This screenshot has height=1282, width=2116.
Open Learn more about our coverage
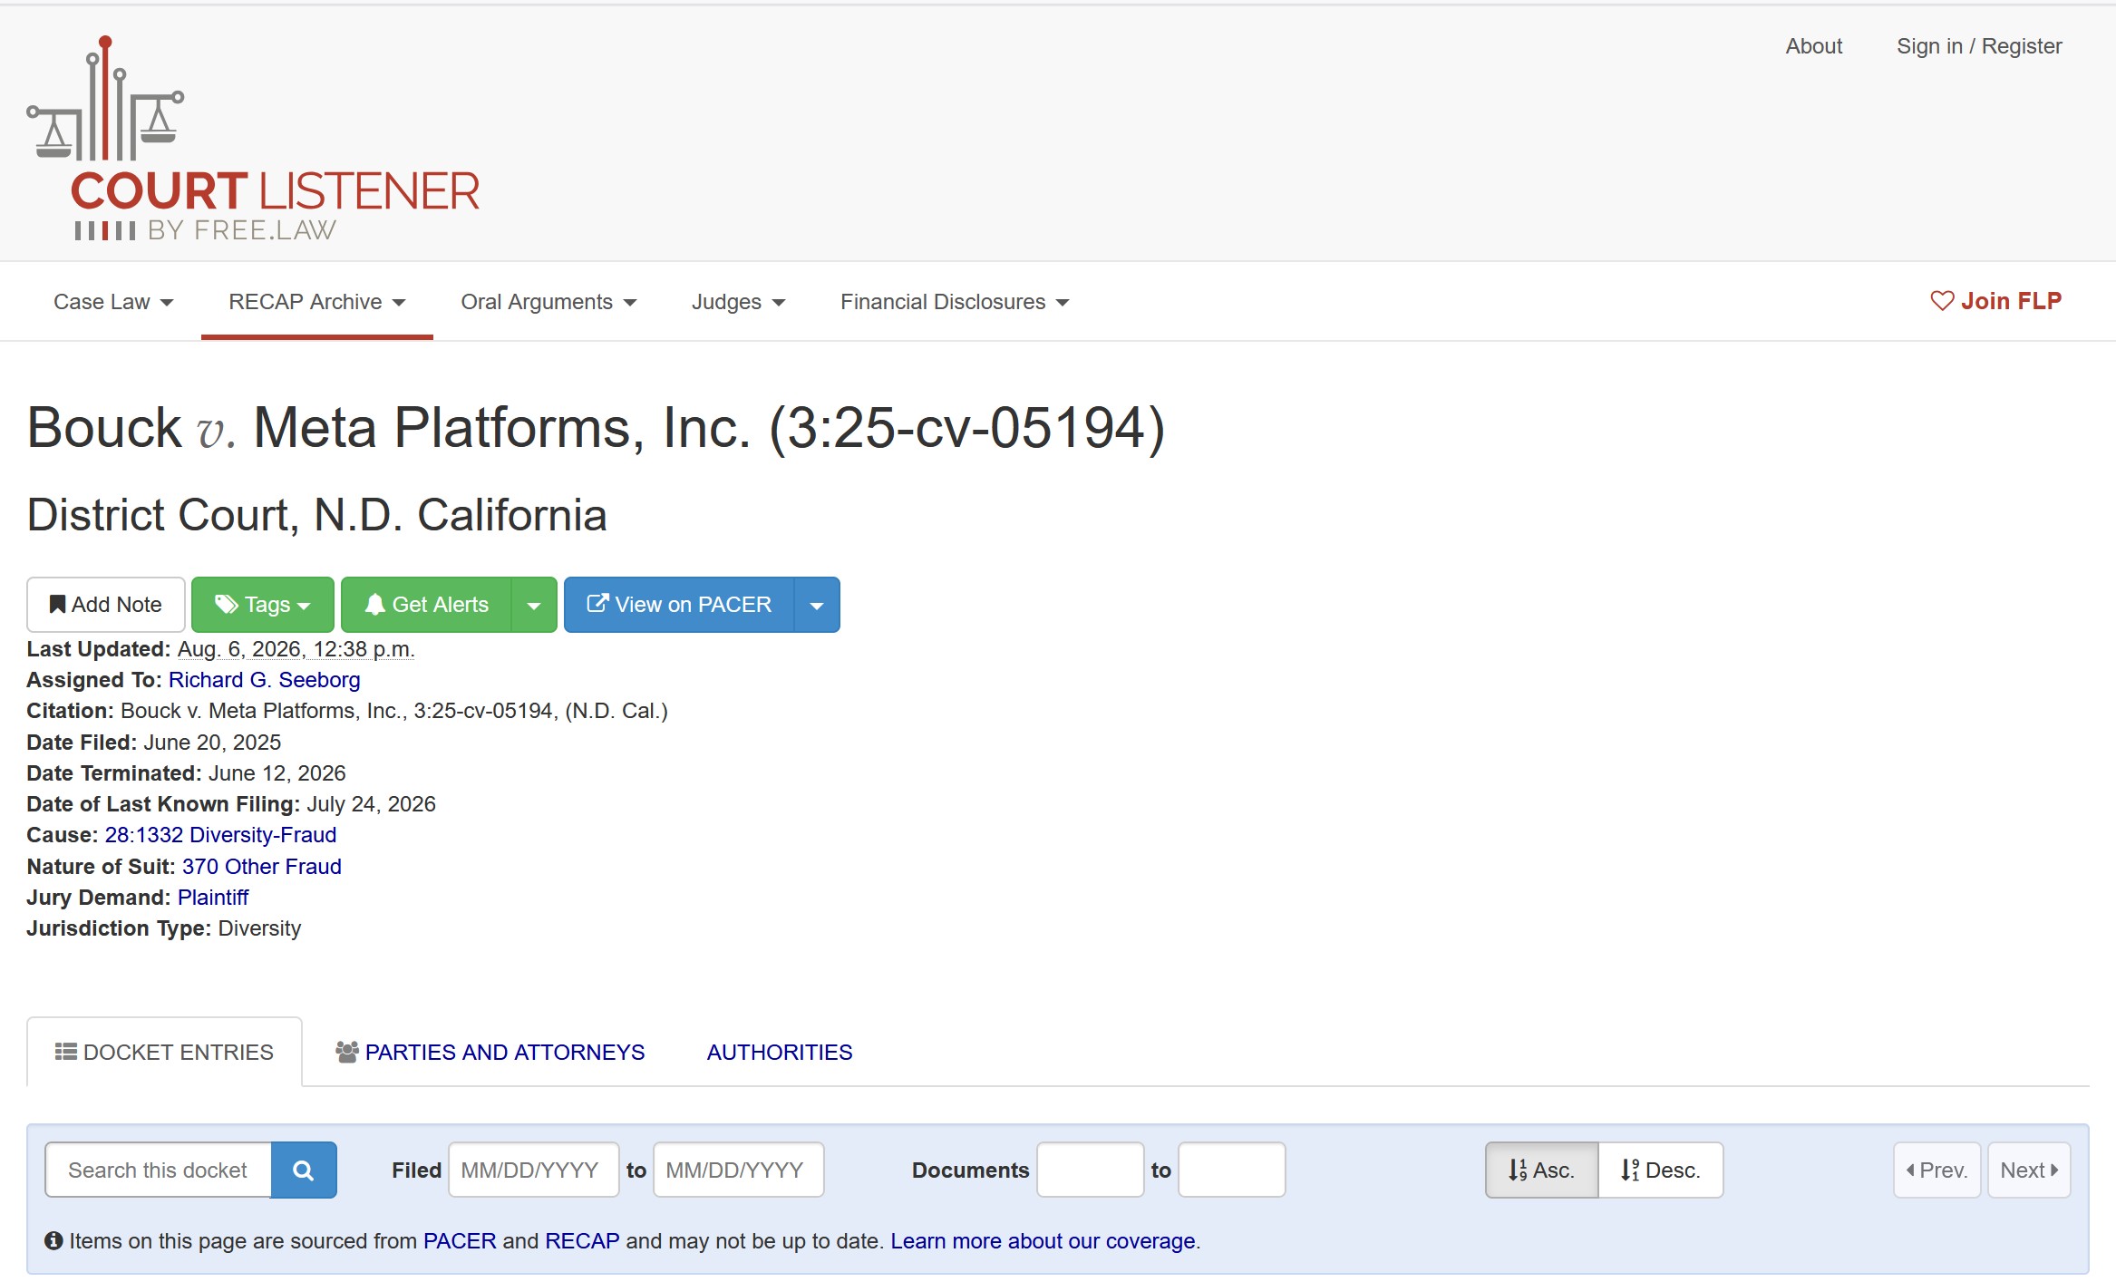pos(1043,1241)
